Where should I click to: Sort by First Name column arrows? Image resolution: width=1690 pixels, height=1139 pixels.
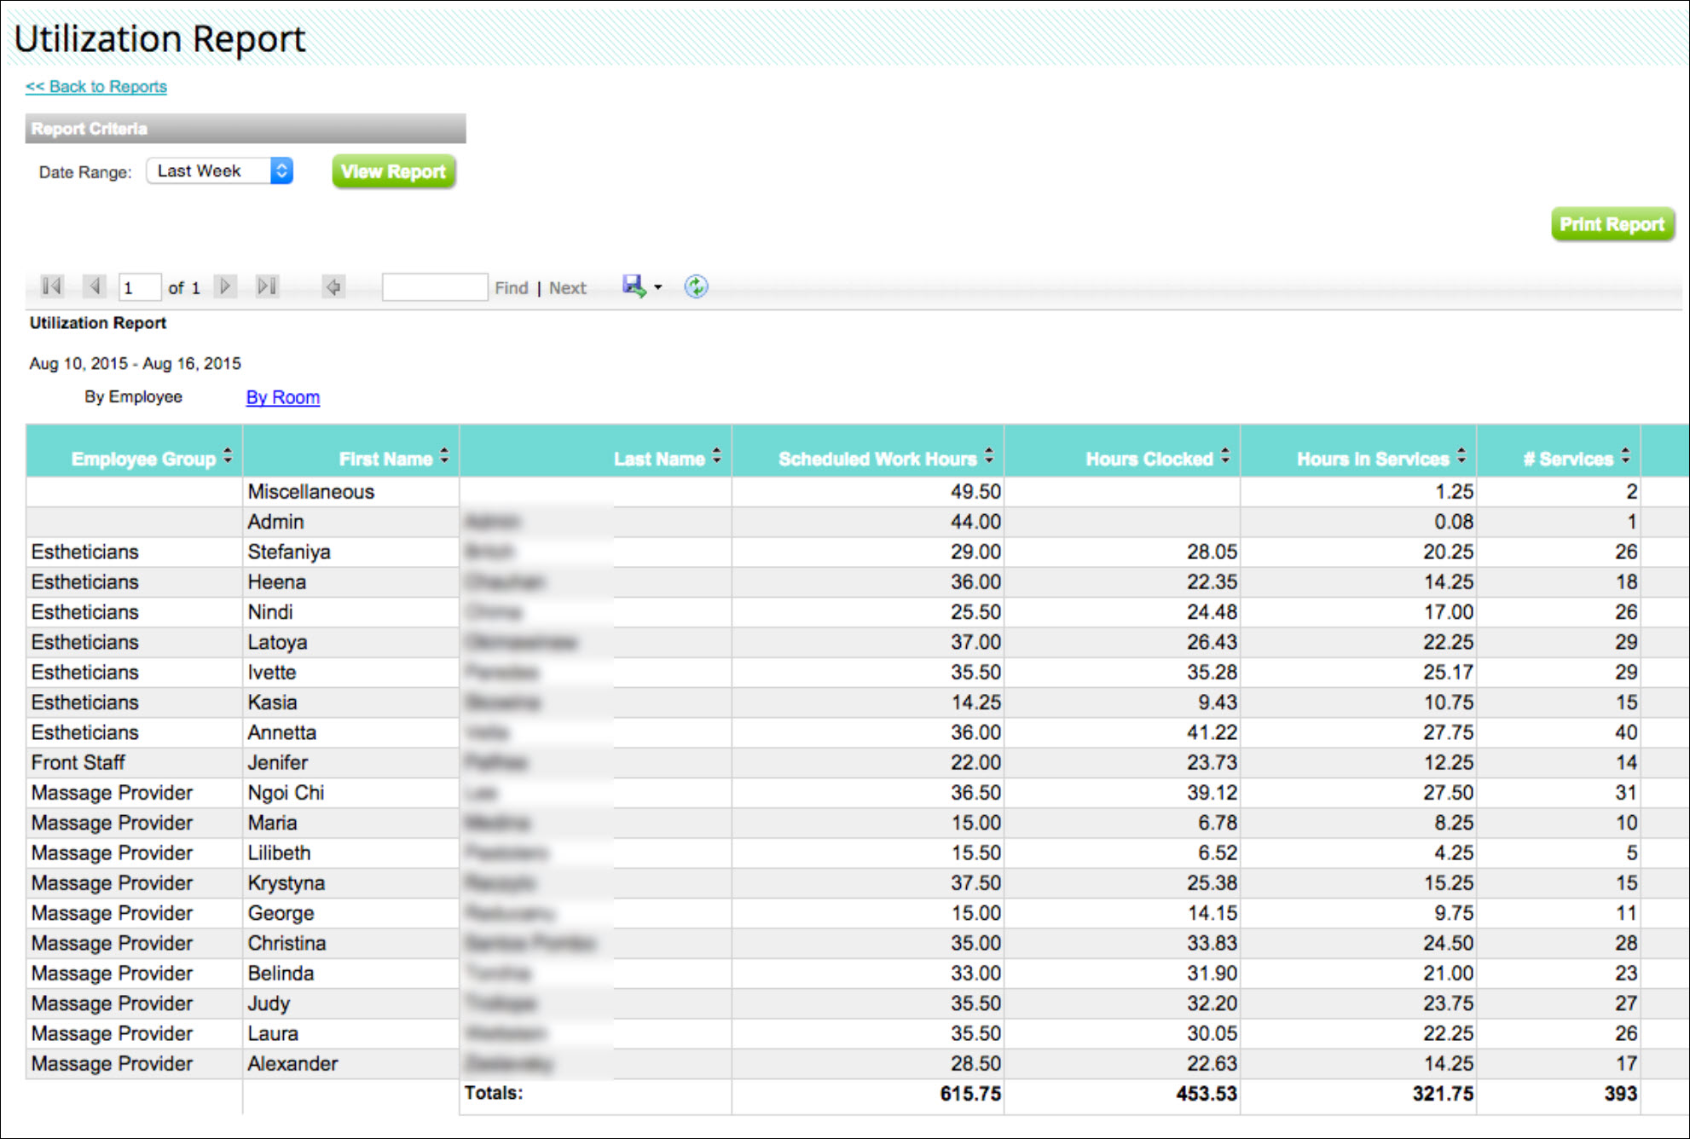[x=444, y=457]
